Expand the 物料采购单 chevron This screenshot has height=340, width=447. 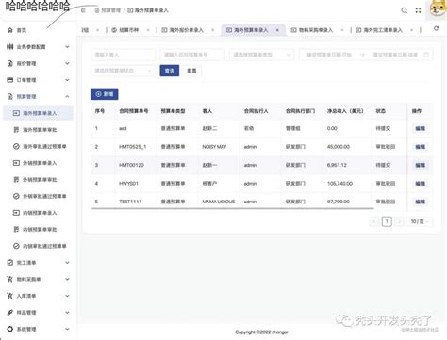67,279
